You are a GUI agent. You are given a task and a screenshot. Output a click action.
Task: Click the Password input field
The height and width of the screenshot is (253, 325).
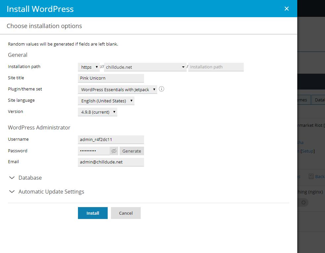click(94, 151)
